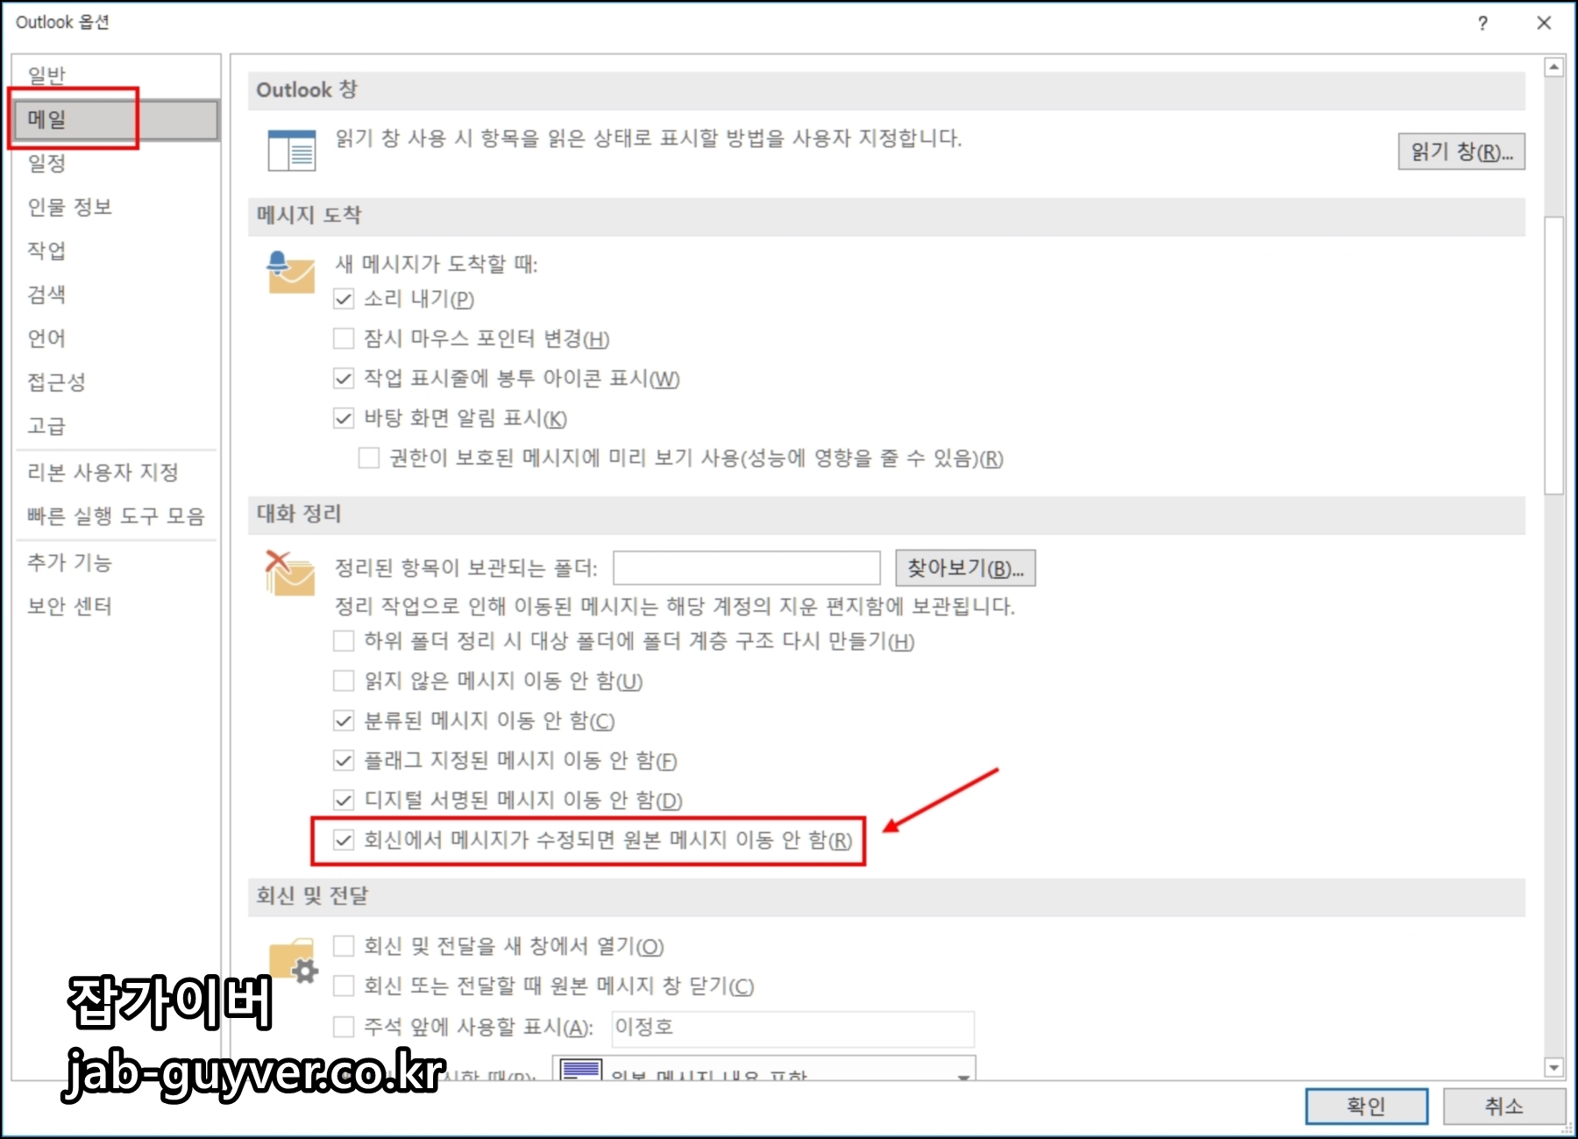
Task: Click the conversation cleanup envelope icon
Action: (x=290, y=574)
